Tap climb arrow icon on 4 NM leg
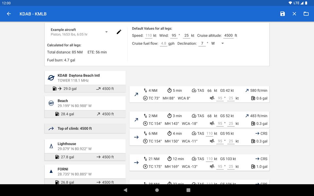Viewport: 314px width, 196px height. tap(136, 94)
